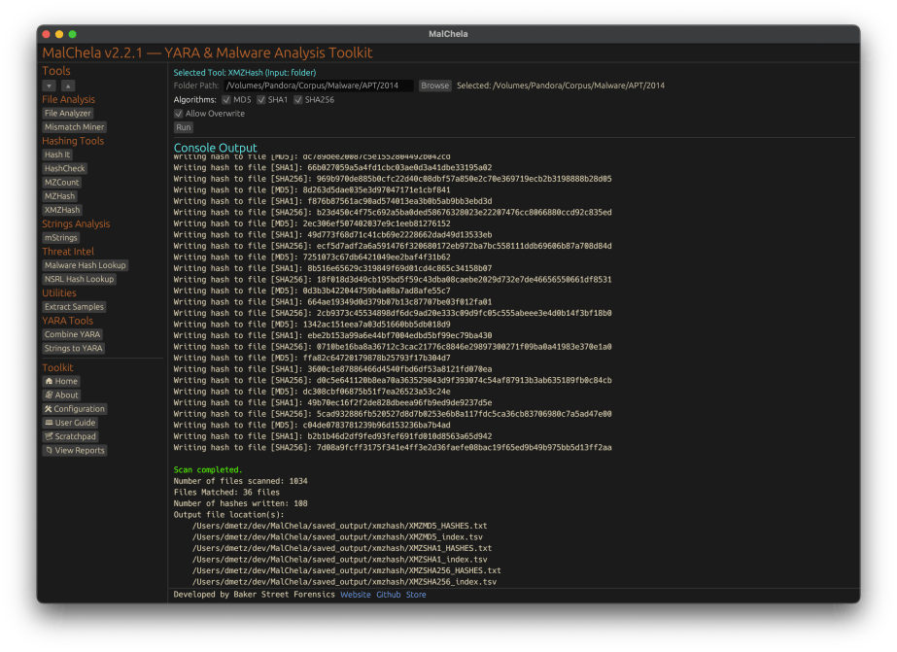Open the Github link in the footer
This screenshot has height=652, width=897.
pyautogui.click(x=389, y=595)
